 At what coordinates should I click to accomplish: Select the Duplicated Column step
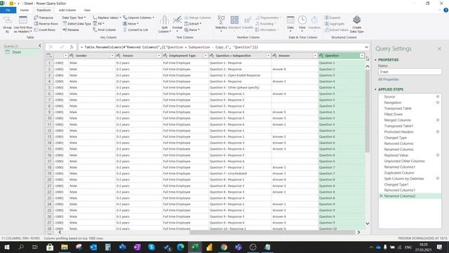click(399, 173)
